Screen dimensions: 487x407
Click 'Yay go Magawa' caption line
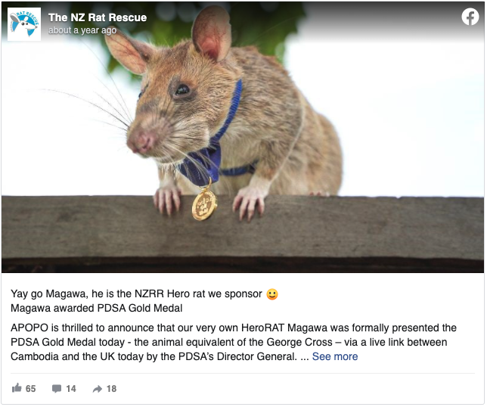coord(137,294)
